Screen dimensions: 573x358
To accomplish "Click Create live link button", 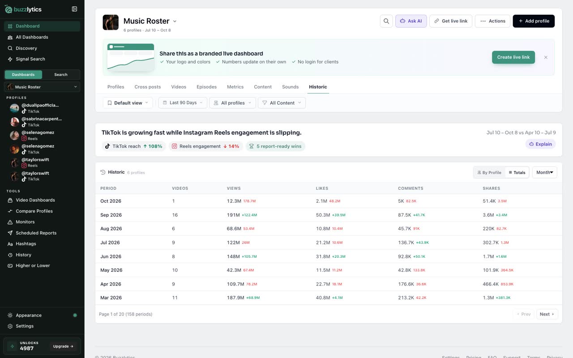I will 513,57.
